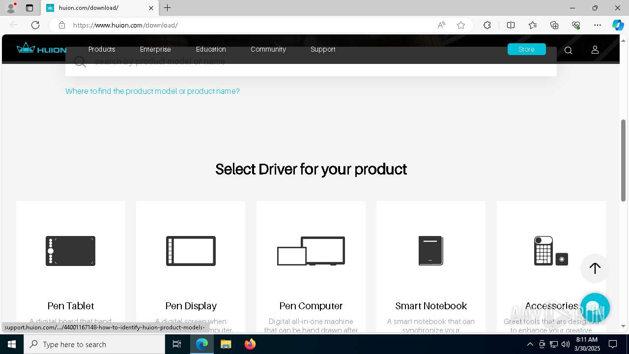This screenshot has width=629, height=354.
Task: Click Read aloud icon in address bar
Action: (x=441, y=25)
